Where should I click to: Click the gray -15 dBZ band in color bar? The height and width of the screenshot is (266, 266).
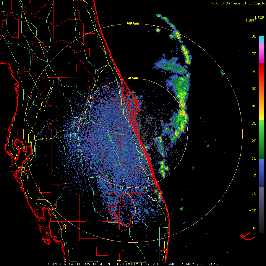[x=261, y=202]
